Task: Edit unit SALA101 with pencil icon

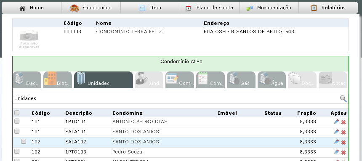Action: click(337, 132)
